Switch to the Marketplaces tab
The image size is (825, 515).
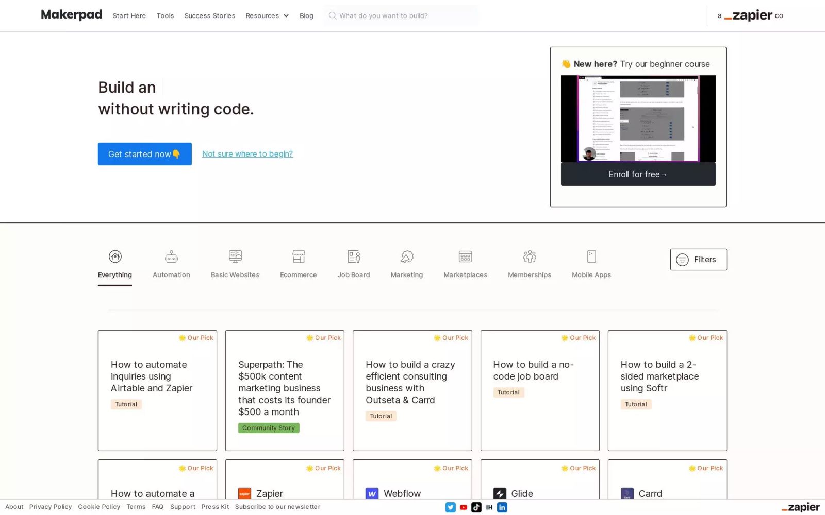click(466, 265)
